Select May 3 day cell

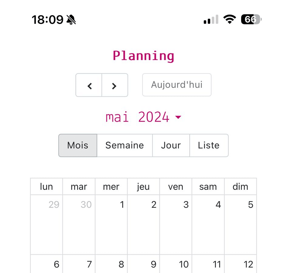[x=176, y=224]
